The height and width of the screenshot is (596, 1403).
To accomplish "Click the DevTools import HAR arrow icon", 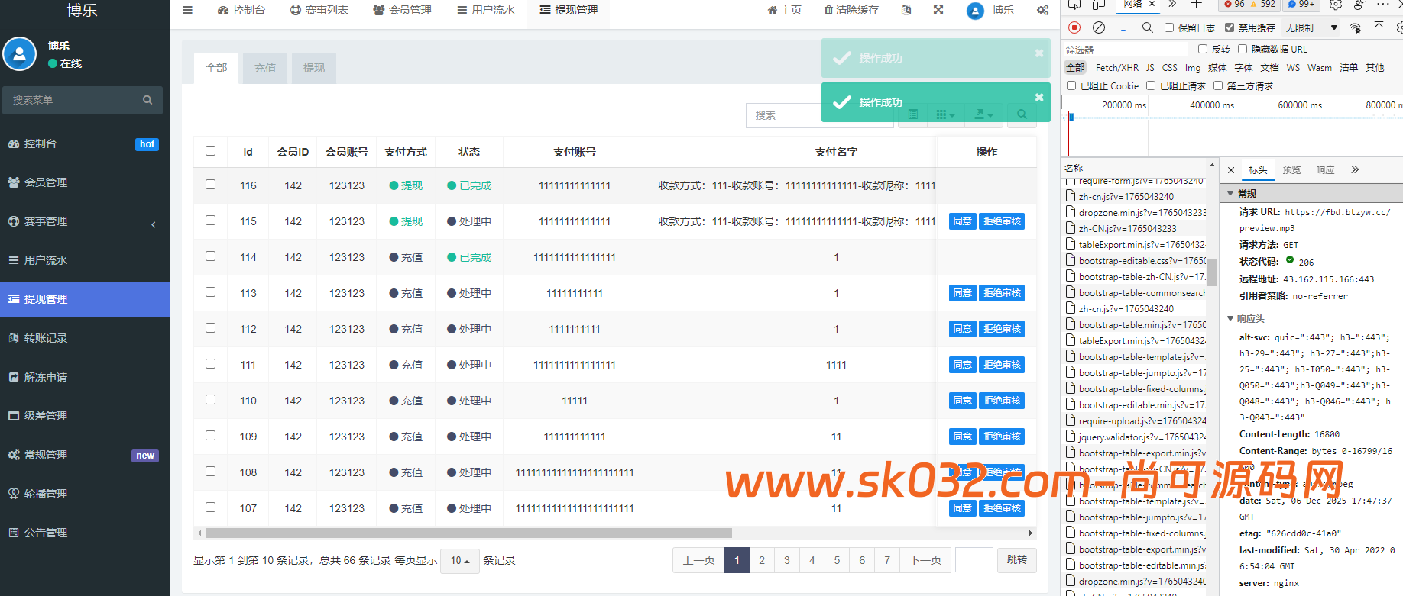I will coord(1379,27).
